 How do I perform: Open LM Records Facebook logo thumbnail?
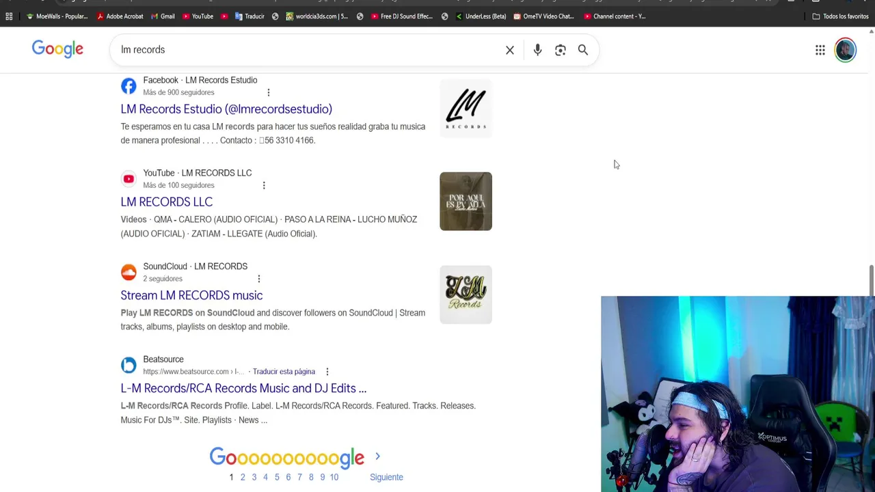click(466, 108)
